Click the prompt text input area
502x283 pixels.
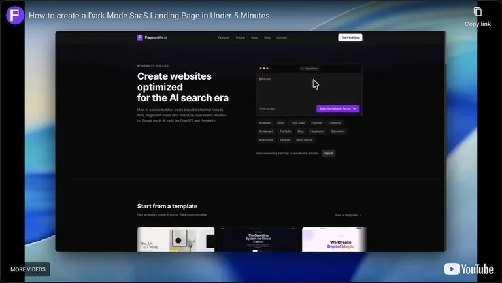tap(309, 88)
